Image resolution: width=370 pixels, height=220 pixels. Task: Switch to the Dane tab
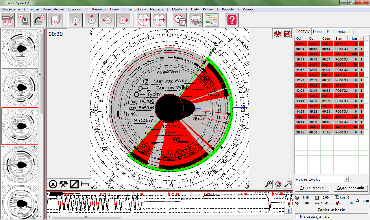tap(317, 32)
